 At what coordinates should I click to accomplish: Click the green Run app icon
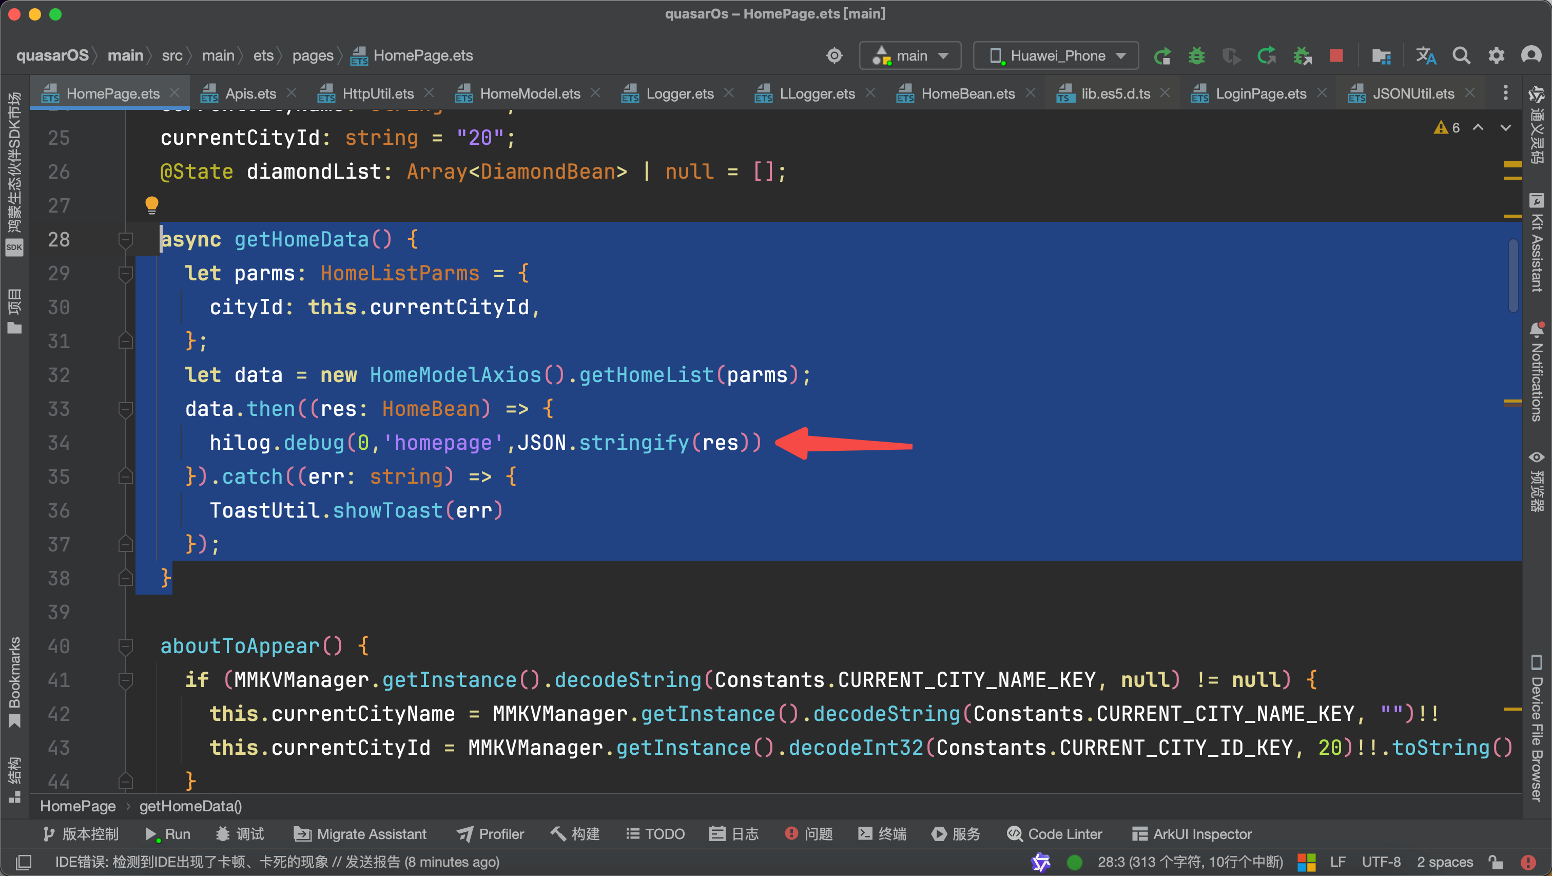tap(1162, 55)
